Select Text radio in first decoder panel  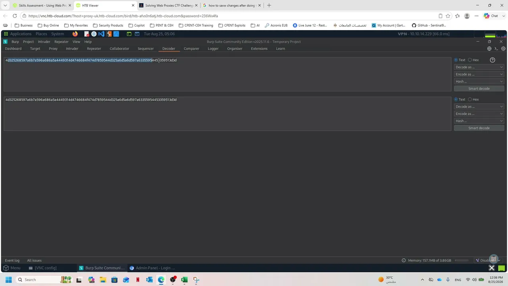(456, 60)
